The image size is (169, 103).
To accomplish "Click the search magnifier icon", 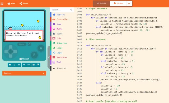I will tap(71, 10).
